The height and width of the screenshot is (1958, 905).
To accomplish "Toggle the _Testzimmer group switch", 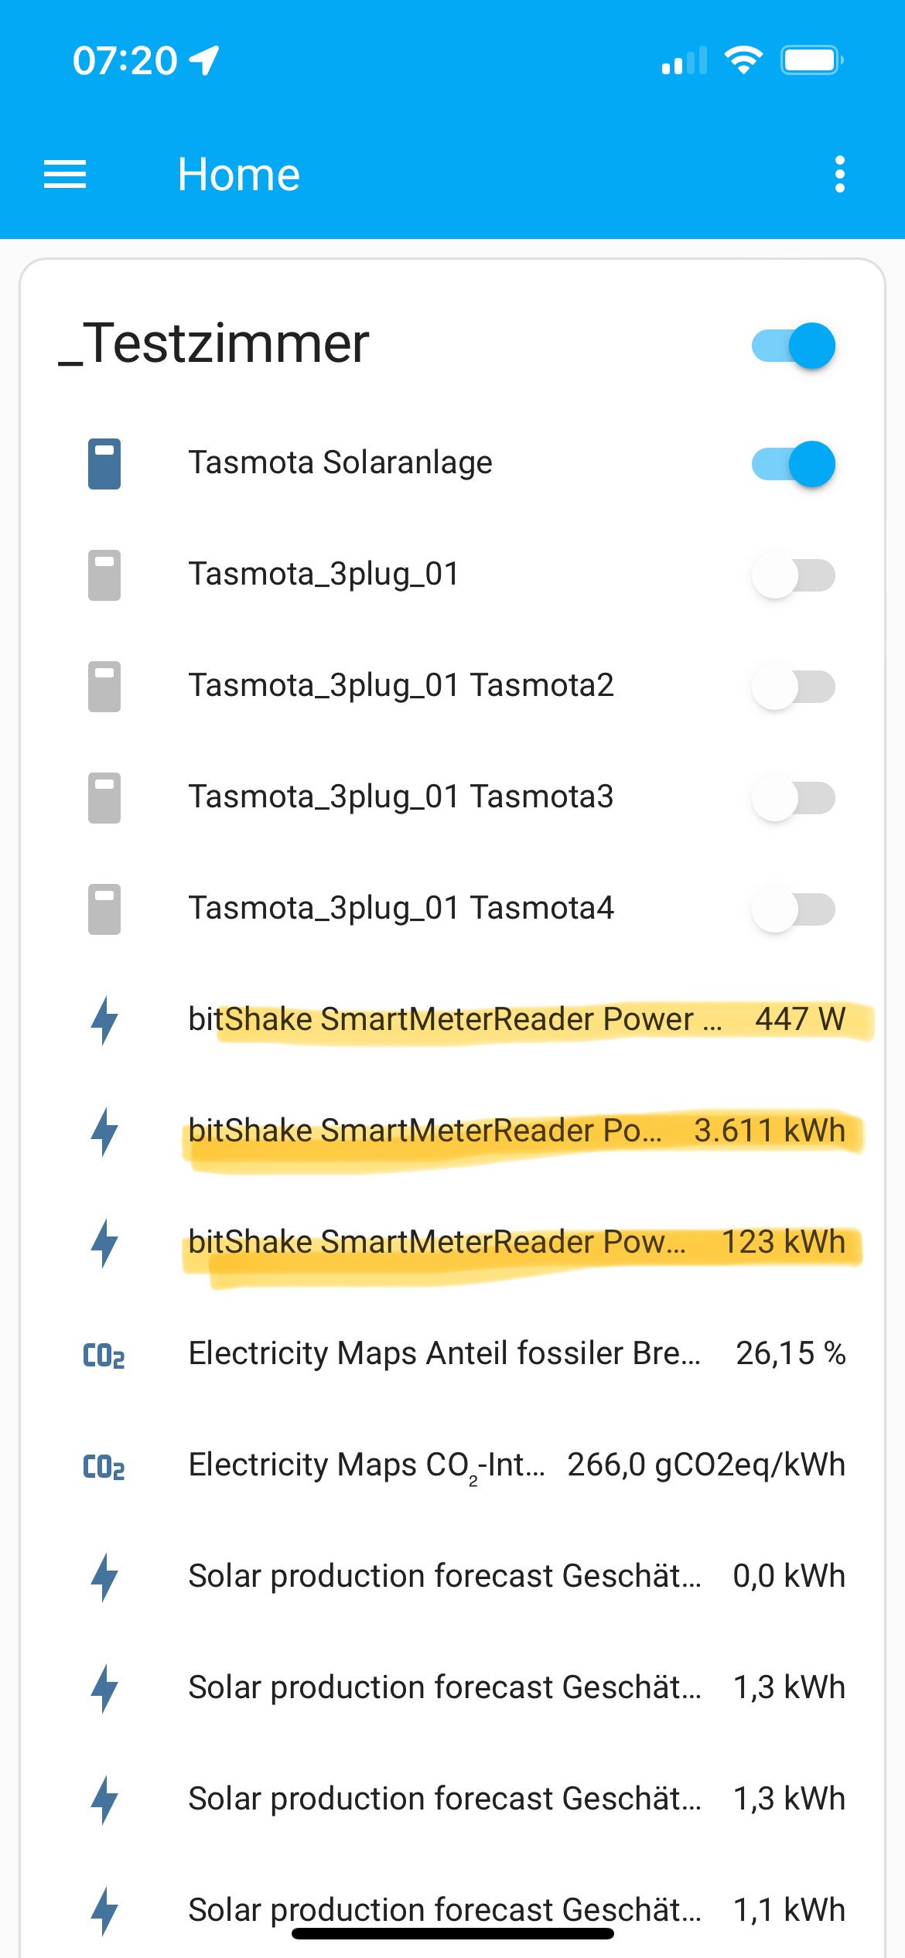I will point(794,346).
